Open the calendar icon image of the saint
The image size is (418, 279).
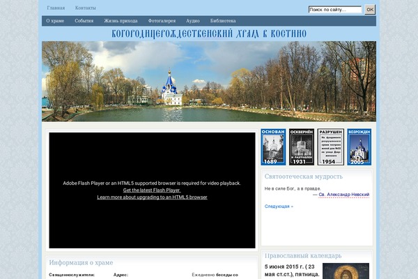[346, 271]
